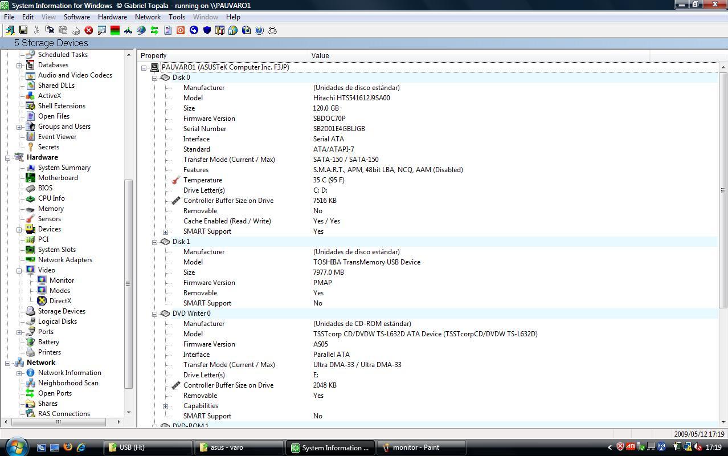The image size is (728, 456).
Task: Click the green double-arrow refresh toolbar icon
Action: [x=154, y=30]
